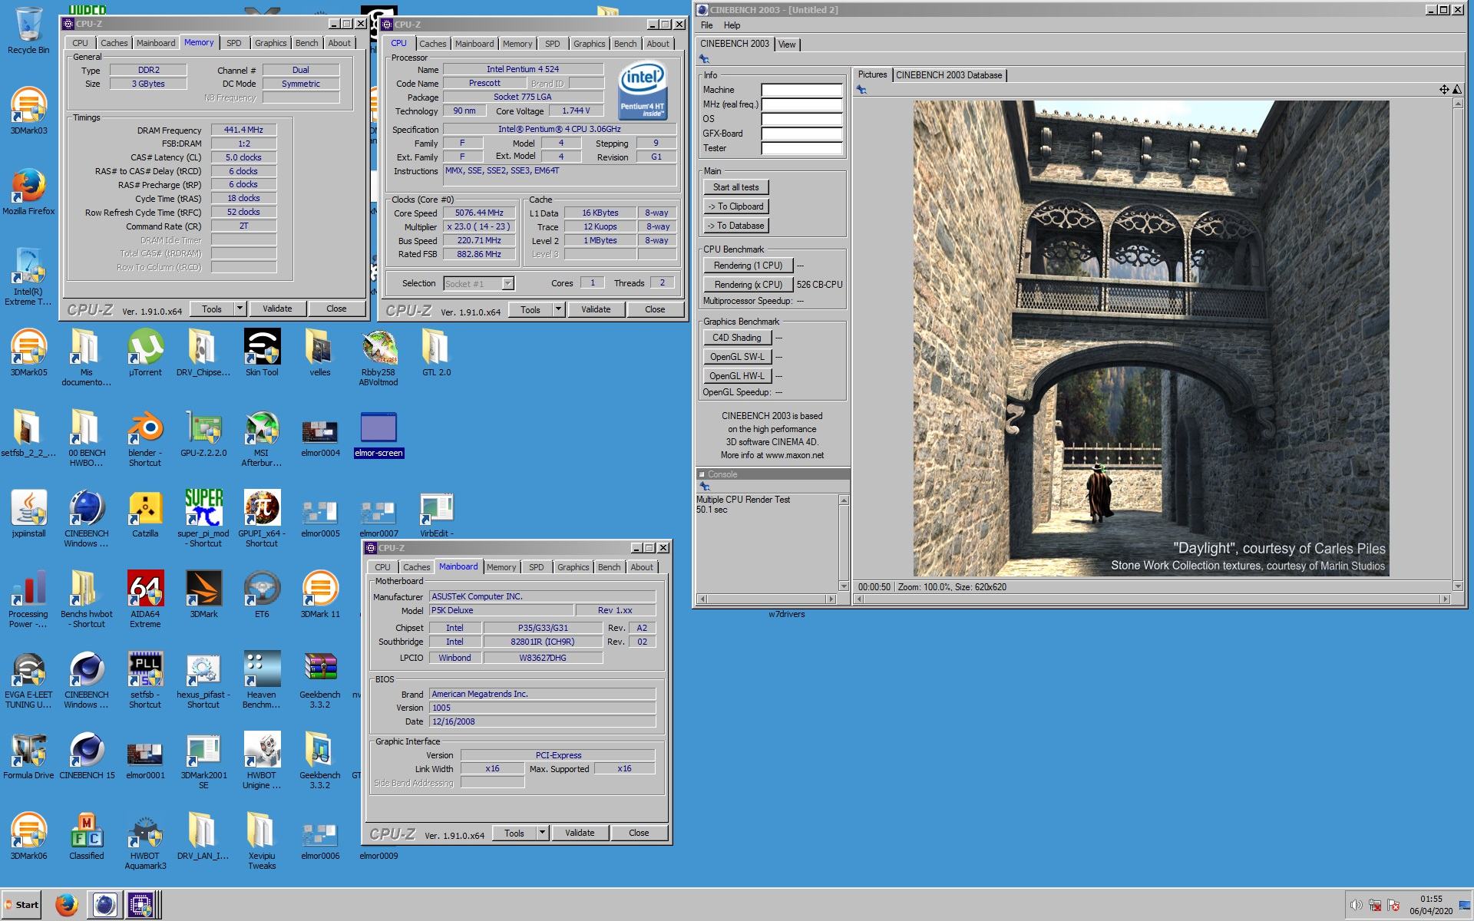Select the CINEBENCH 2003 Database tab
Screen dimensions: 1474x921
pos(948,75)
